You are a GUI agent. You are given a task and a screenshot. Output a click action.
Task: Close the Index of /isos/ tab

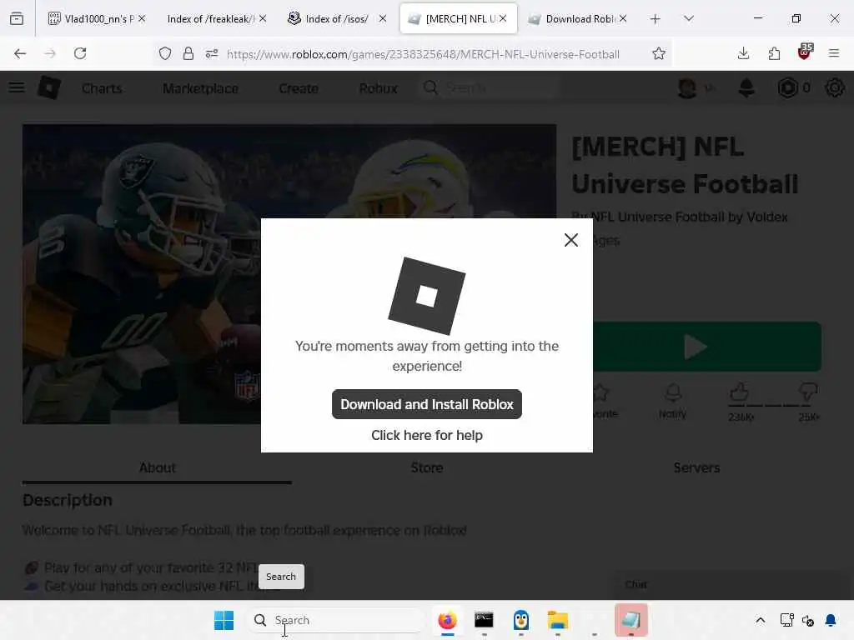pos(383,19)
